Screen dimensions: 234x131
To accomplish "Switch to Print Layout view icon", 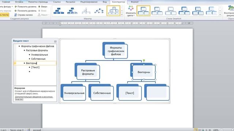I will point(196,130).
